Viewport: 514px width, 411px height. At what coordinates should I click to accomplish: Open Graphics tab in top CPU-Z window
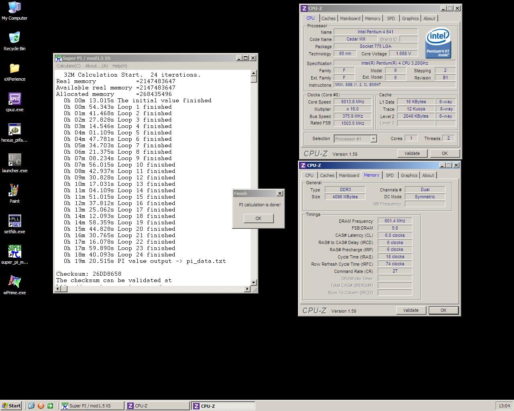(410, 18)
